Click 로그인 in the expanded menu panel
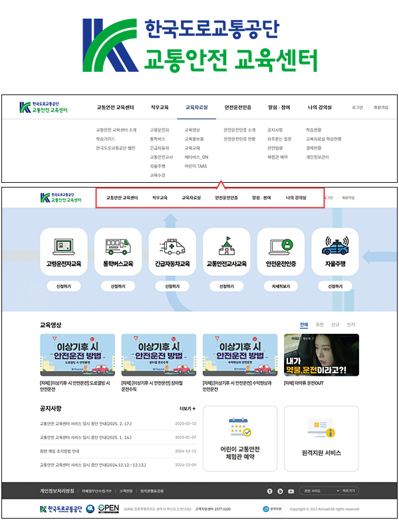Screen dimensions: 399x520 (x=357, y=108)
